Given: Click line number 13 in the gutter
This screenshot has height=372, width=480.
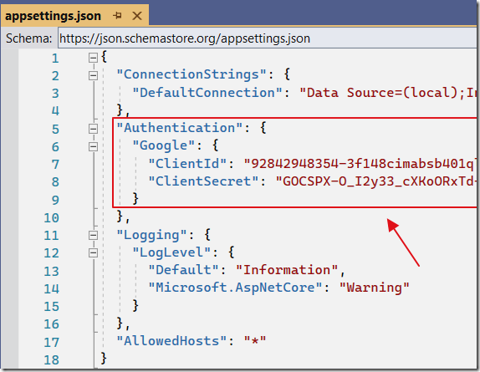Looking at the screenshot, I should (x=51, y=272).
